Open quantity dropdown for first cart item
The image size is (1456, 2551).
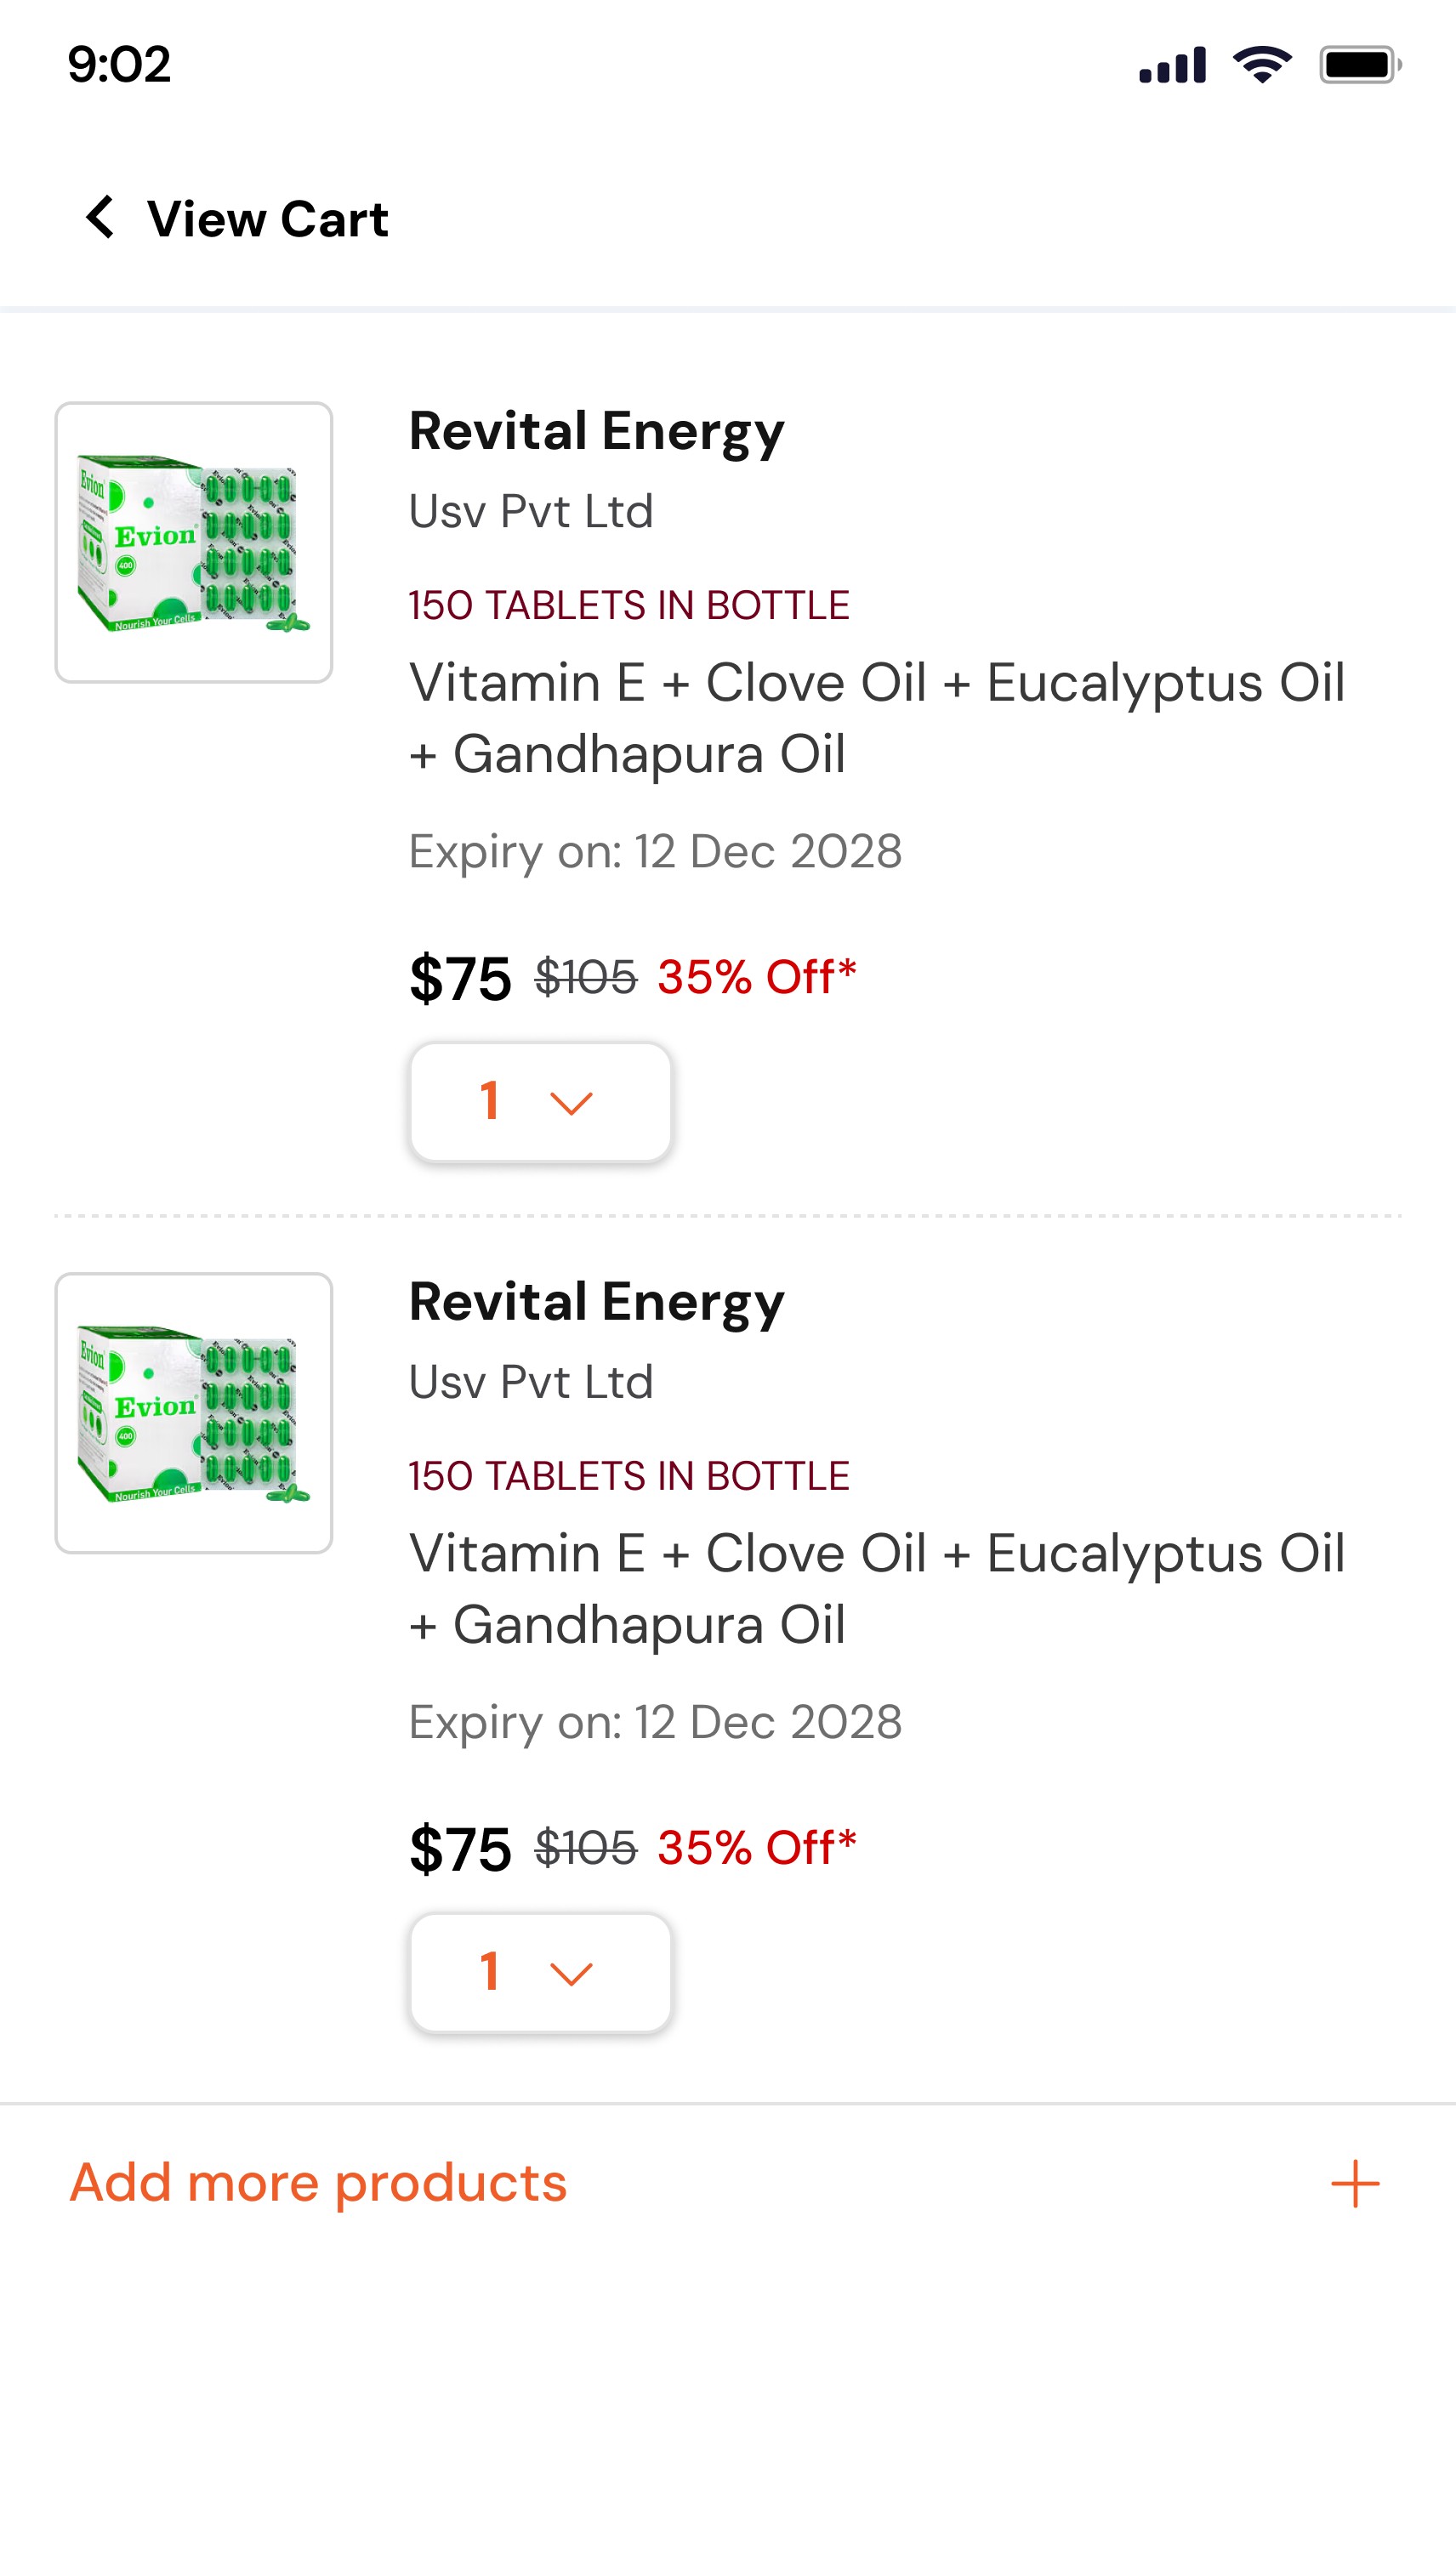coord(540,1101)
